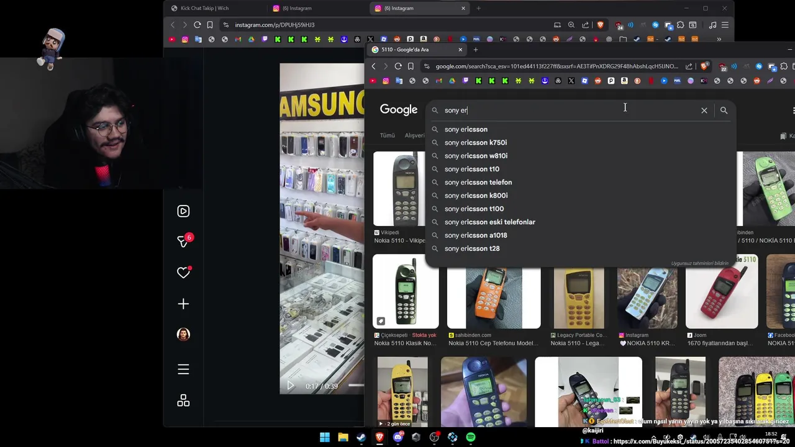Open Instagram apps grid icon at sidebar bottom
Viewport: 795px width, 447px height.
pos(183,401)
